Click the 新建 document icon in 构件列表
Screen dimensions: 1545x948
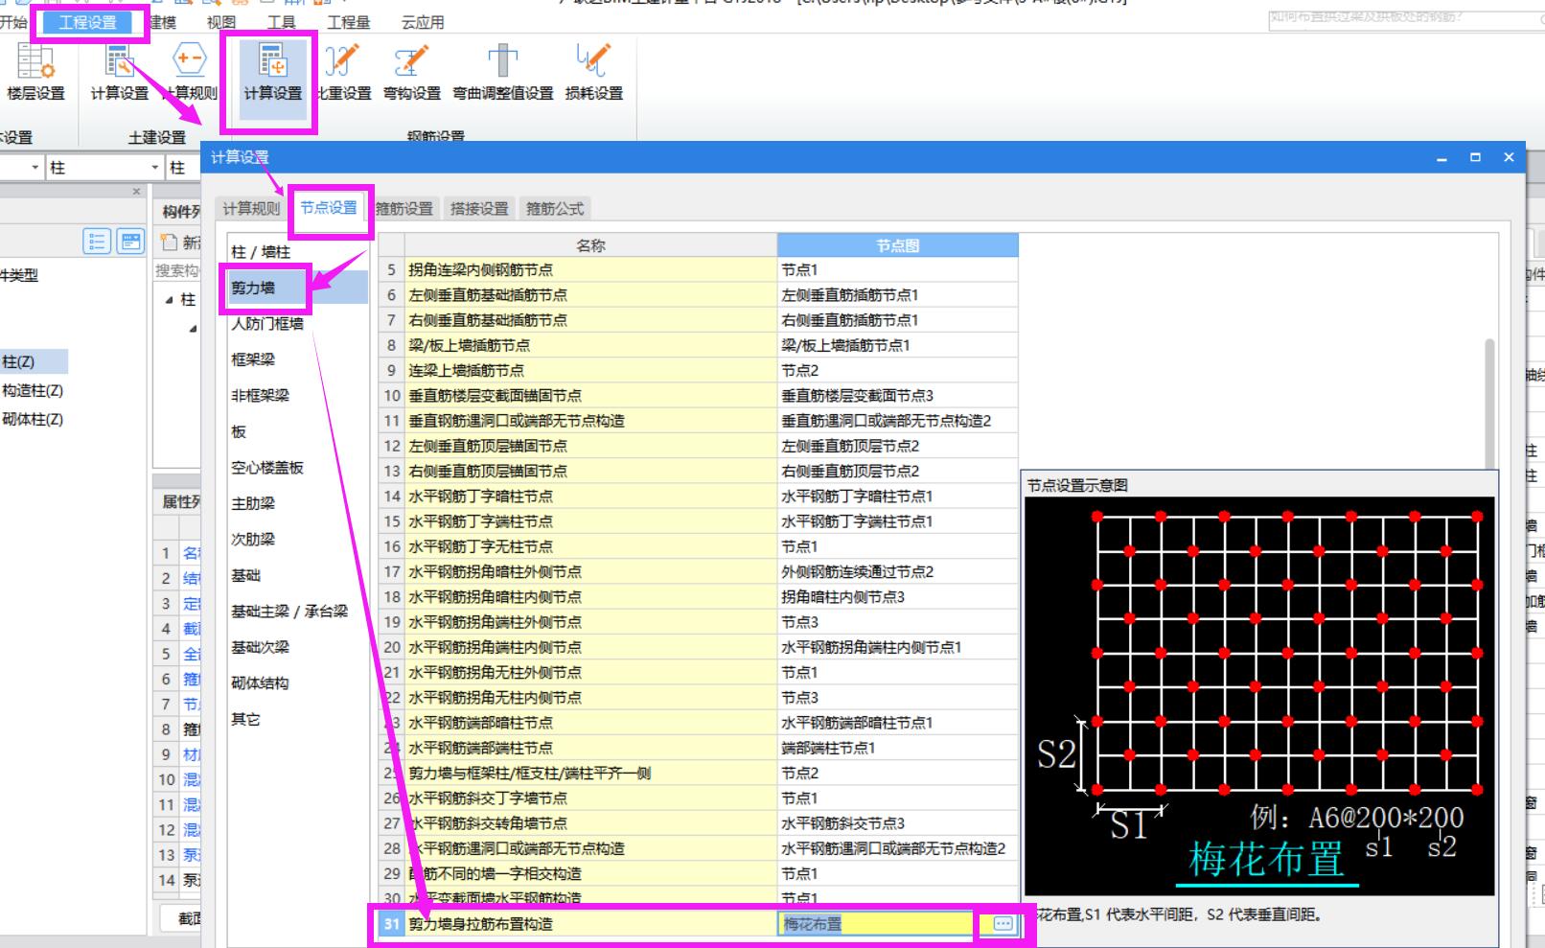[170, 242]
